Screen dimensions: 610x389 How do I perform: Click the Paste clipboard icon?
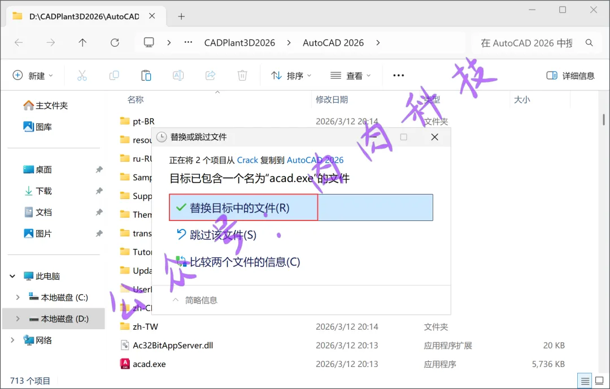[x=146, y=76]
